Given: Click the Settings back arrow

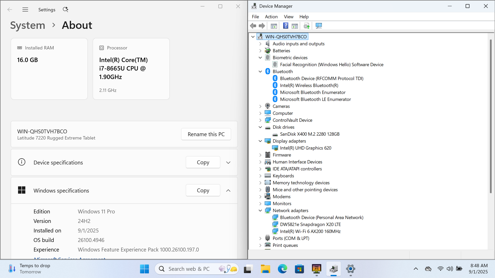Looking at the screenshot, I should coord(10,10).
